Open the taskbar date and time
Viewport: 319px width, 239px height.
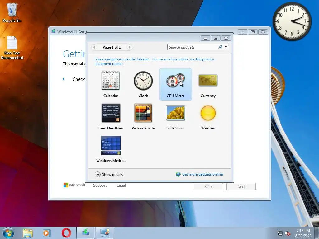click(303, 233)
